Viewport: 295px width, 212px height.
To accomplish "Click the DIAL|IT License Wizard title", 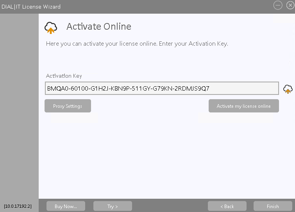I will (31, 7).
